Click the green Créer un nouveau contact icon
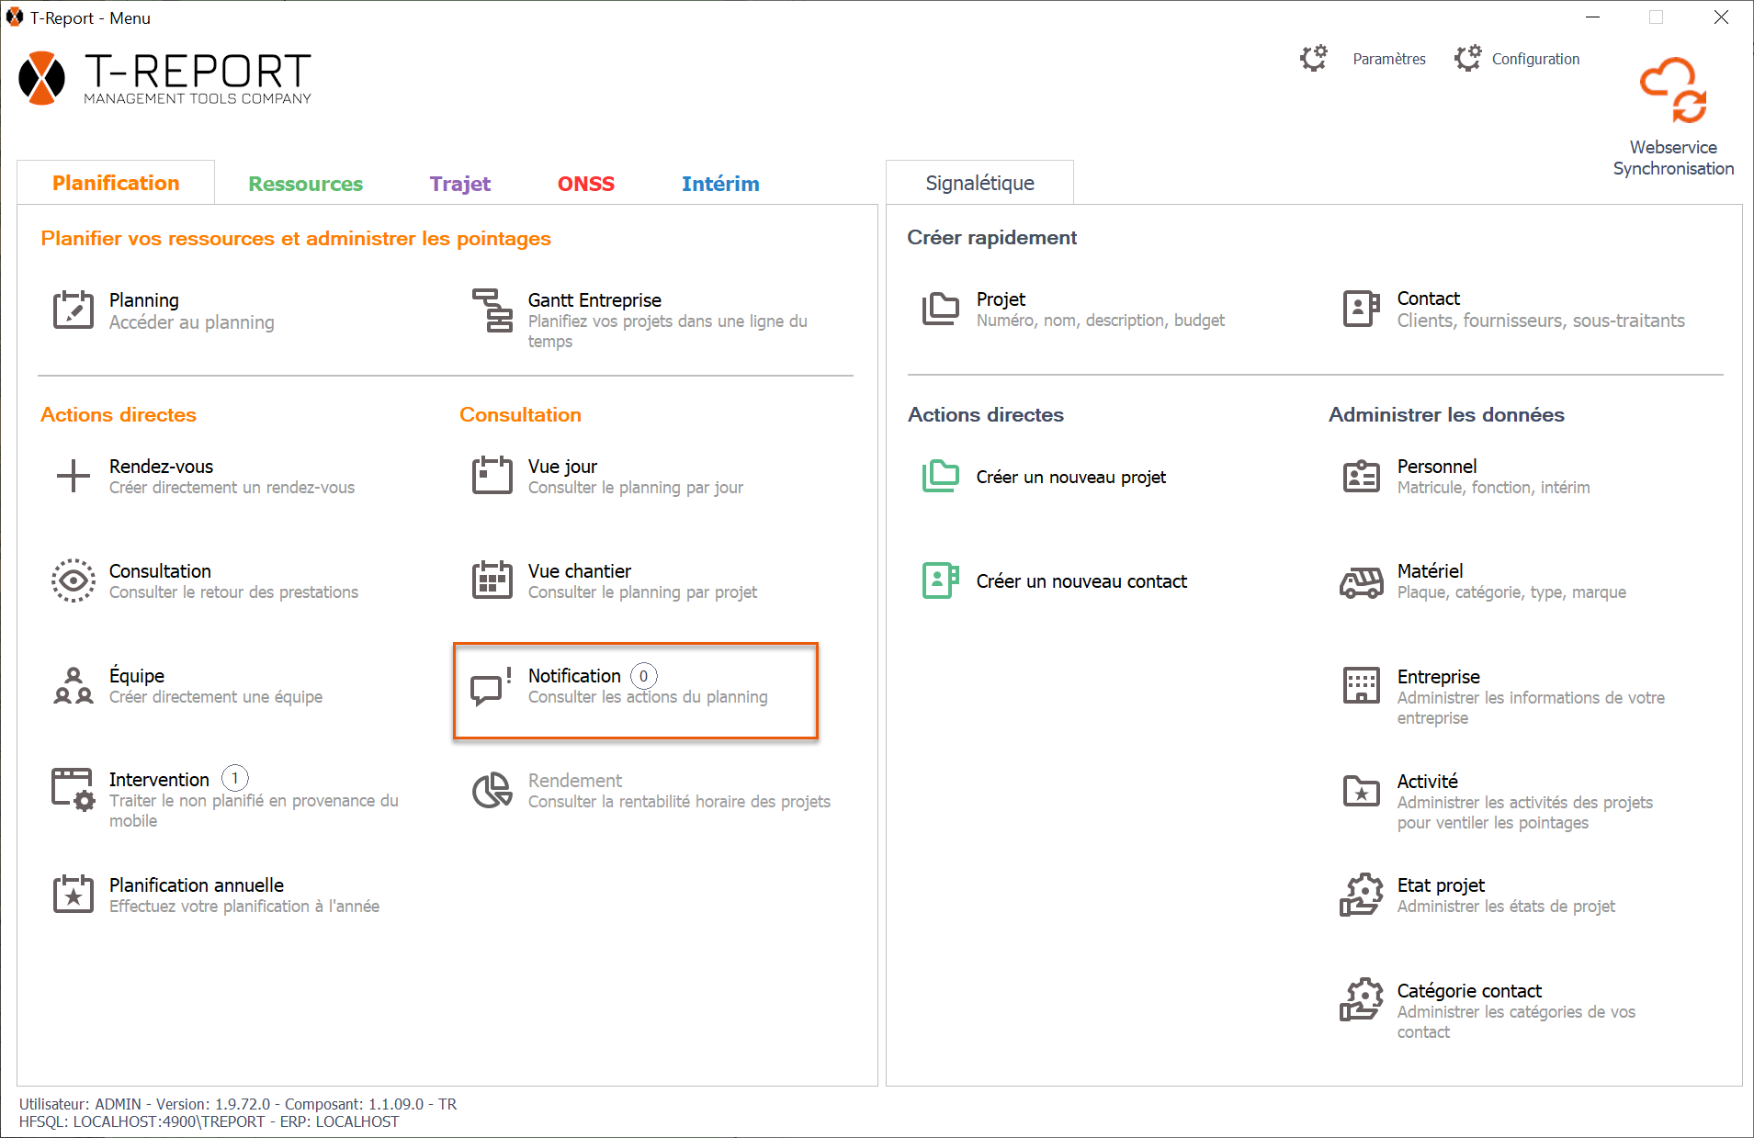 click(x=940, y=580)
